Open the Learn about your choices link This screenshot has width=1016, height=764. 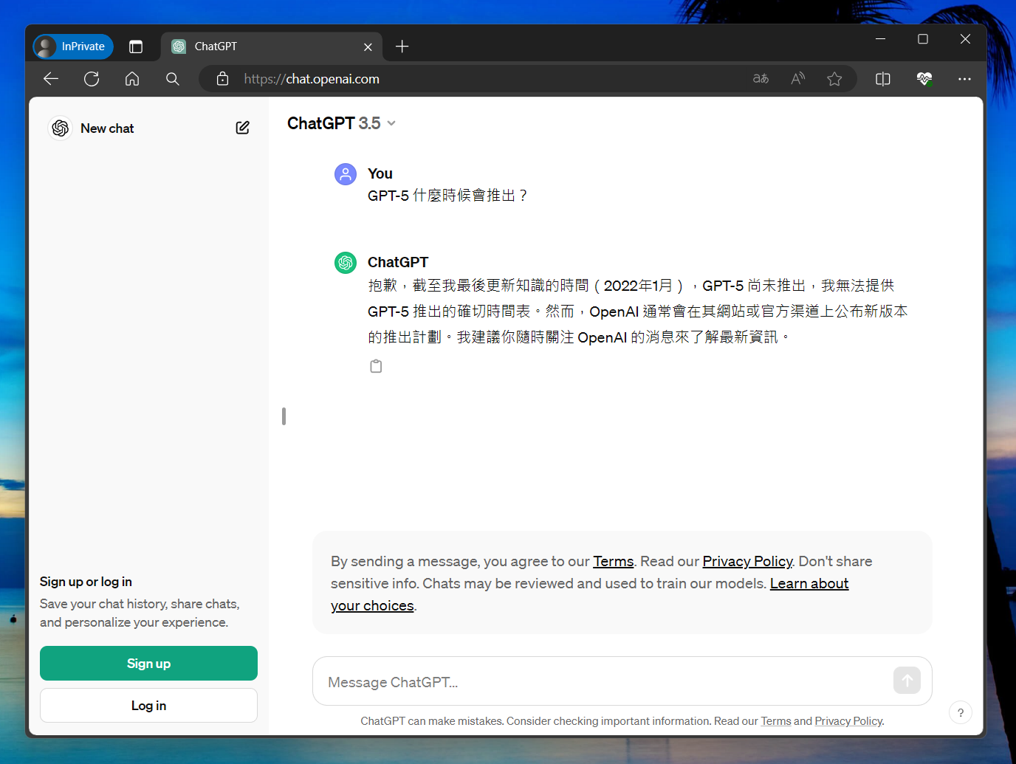click(809, 584)
